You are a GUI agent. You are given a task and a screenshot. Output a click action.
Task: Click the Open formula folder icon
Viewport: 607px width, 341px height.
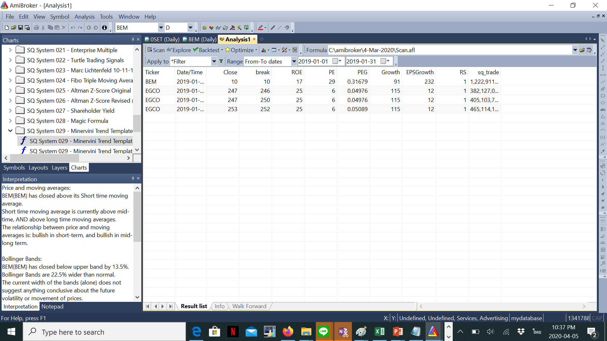[582, 50]
